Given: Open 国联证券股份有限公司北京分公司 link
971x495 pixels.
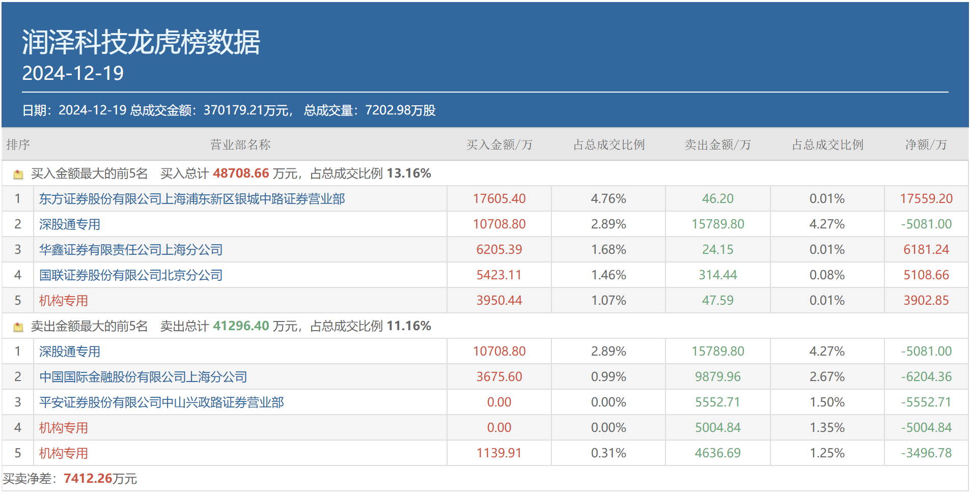Looking at the screenshot, I should (x=130, y=275).
